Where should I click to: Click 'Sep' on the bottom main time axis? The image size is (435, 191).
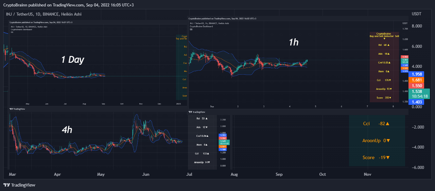click(279, 174)
